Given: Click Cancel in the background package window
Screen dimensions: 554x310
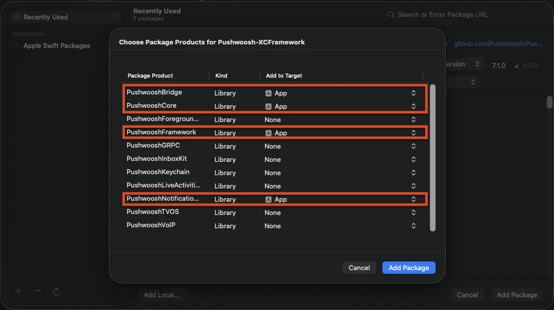Looking at the screenshot, I should pyautogui.click(x=467, y=295).
